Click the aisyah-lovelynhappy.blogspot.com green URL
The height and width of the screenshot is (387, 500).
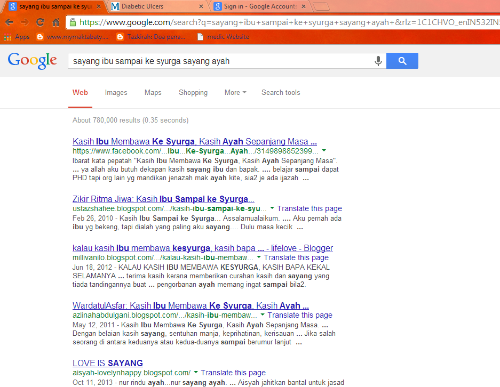click(x=131, y=373)
